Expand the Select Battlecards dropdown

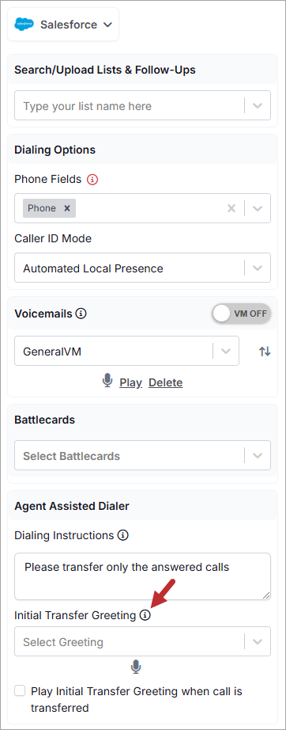[142, 455]
